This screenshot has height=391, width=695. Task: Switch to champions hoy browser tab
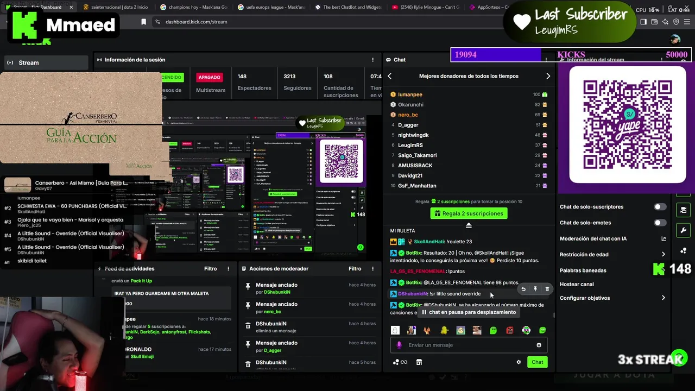point(194,7)
